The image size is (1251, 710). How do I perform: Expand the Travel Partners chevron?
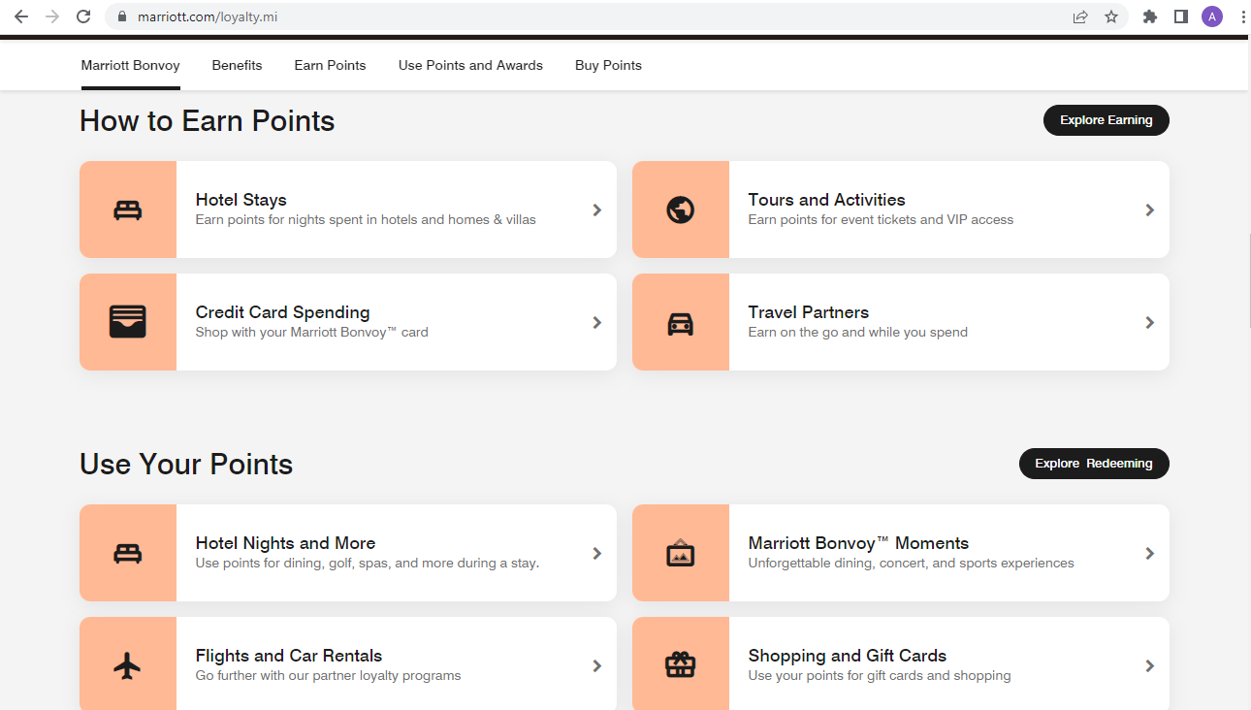(1150, 322)
